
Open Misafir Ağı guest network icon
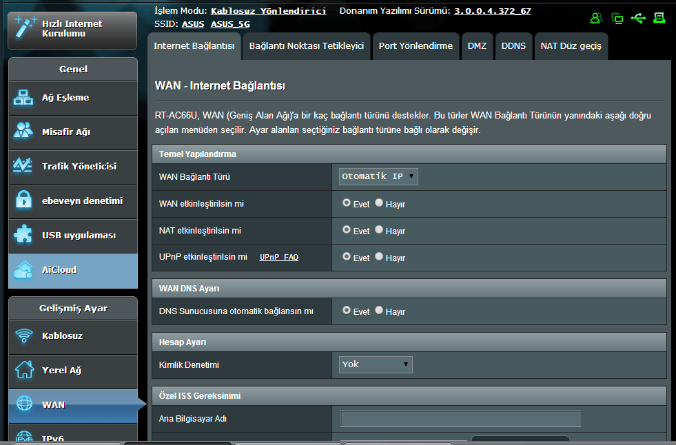[23, 132]
